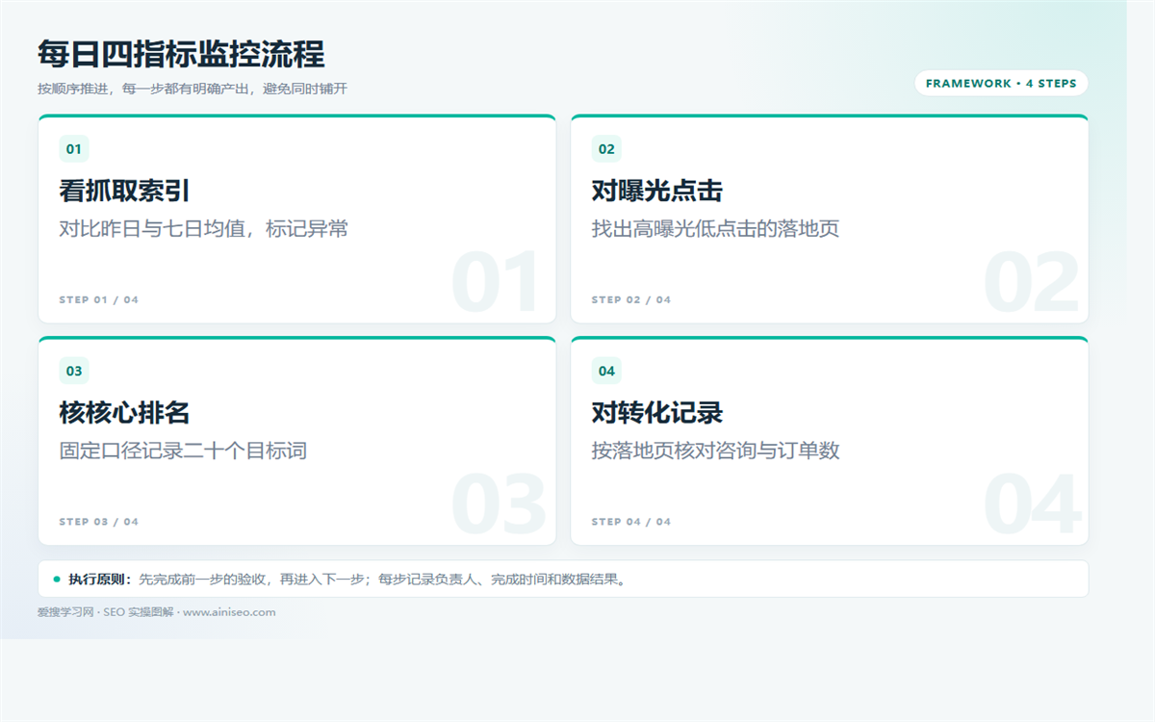Click the STEP 01 / 04 label
1155x722 pixels.
pyautogui.click(x=99, y=300)
